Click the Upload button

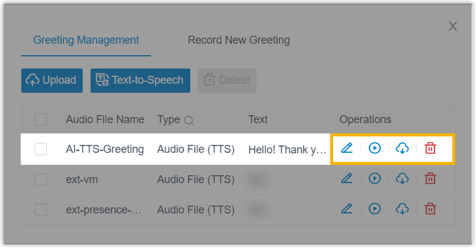point(52,80)
